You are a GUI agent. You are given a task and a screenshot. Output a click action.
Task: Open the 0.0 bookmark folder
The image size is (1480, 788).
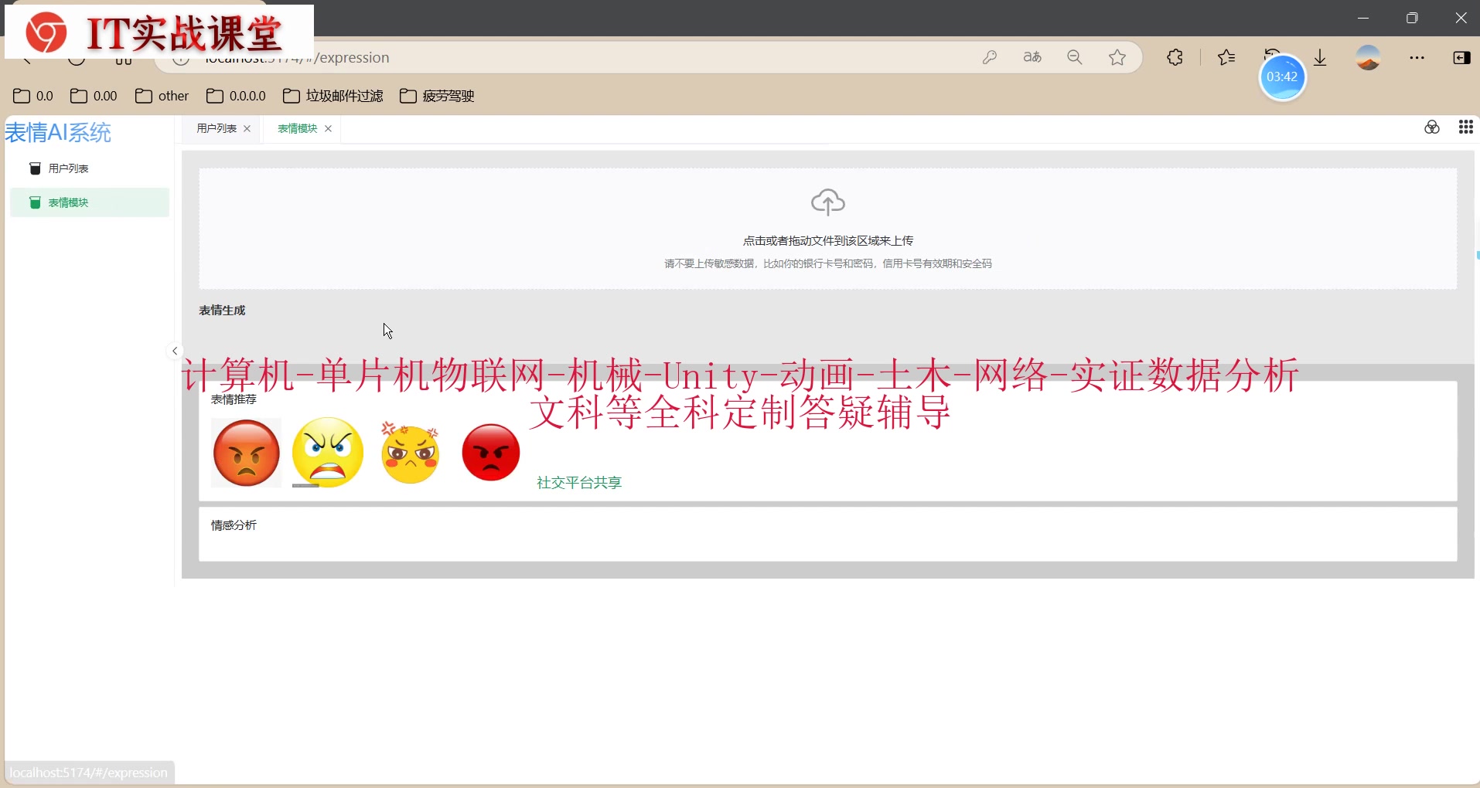pyautogui.click(x=33, y=96)
